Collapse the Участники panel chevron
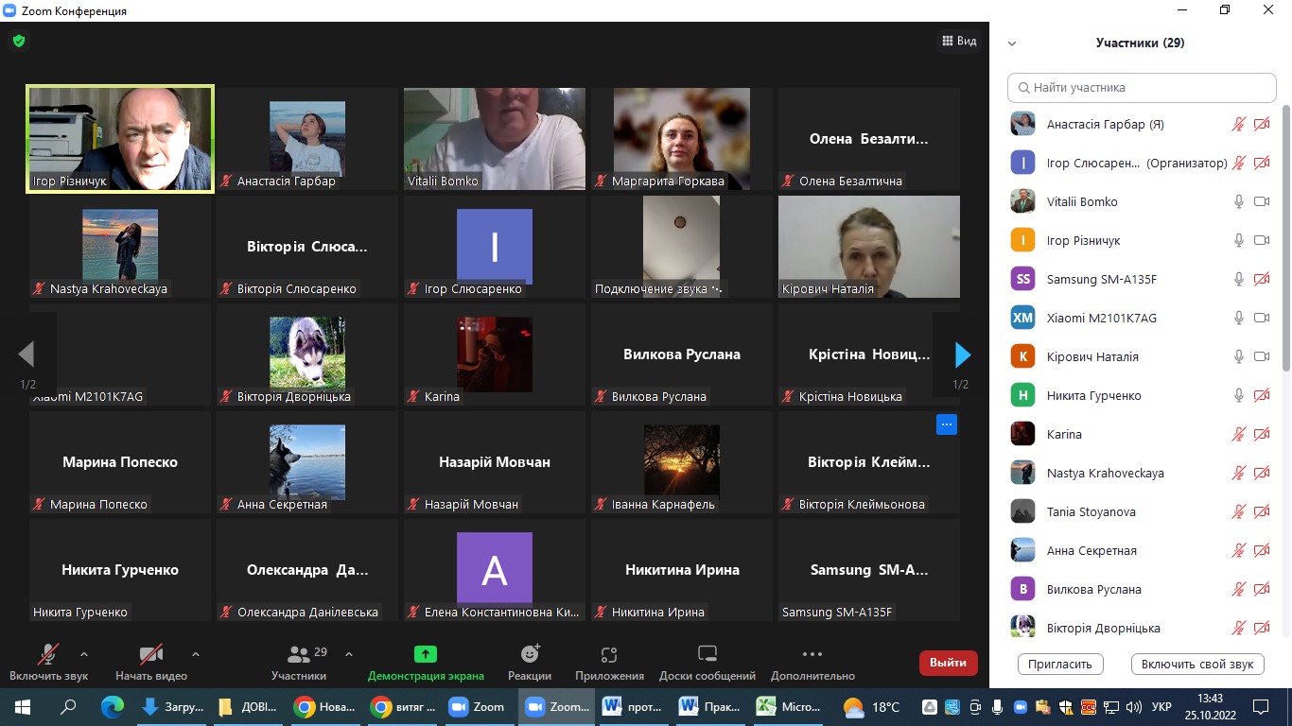 pyautogui.click(x=1012, y=43)
